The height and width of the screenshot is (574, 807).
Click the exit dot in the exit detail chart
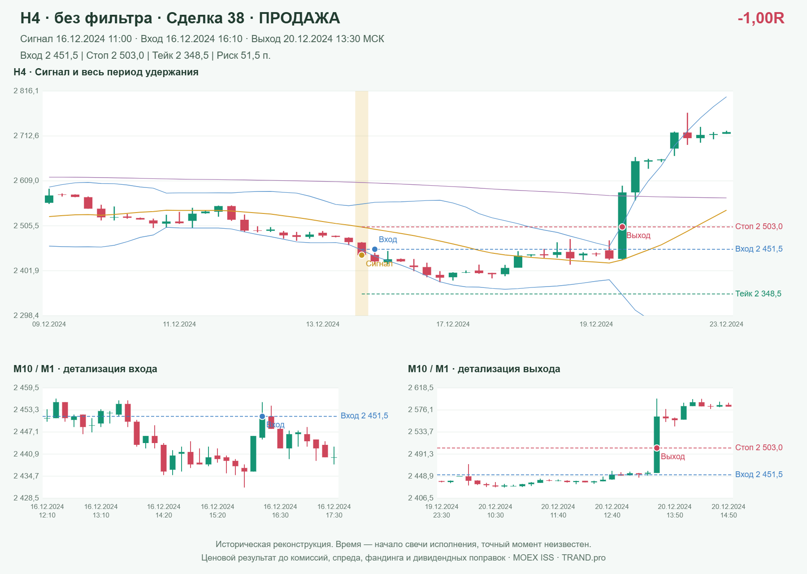[657, 448]
